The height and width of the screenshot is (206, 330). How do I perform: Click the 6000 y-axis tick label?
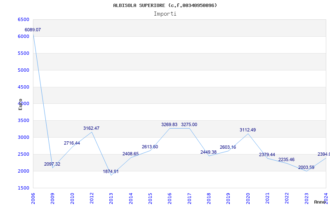24,36
